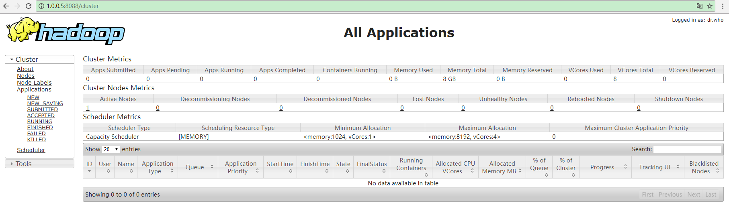This screenshot has height=205, width=729.
Task: Open Node Labels in sidebar
Action: (34, 83)
